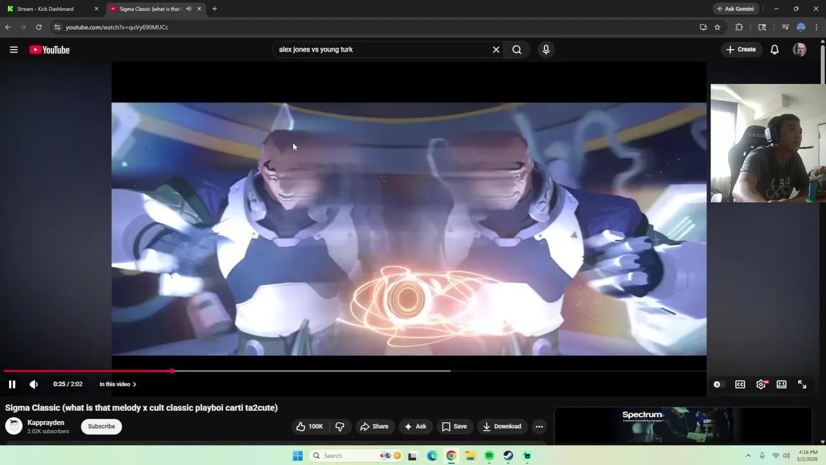The height and width of the screenshot is (465, 826).
Task: Download the video
Action: pyautogui.click(x=502, y=426)
